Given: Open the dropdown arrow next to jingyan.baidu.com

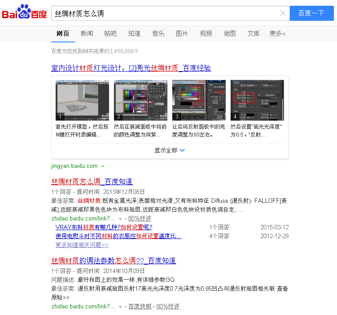Looking at the screenshot, I should point(103,167).
